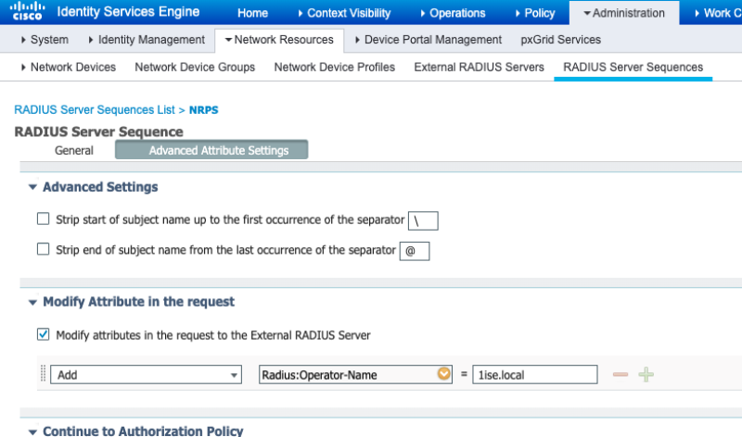Open RADIUS Server Sequences tab
742x437 pixels.
[x=633, y=67]
